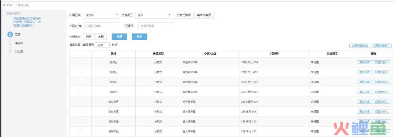The height and width of the screenshot is (137, 395).
Task: Click the 房源类型 column header
Action: (158, 54)
